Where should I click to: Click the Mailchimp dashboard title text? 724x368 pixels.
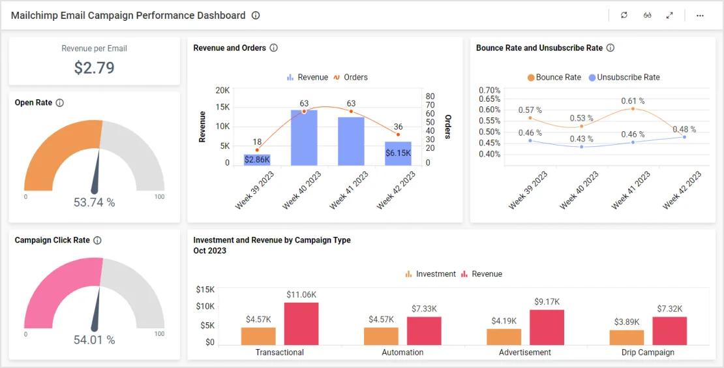click(128, 15)
